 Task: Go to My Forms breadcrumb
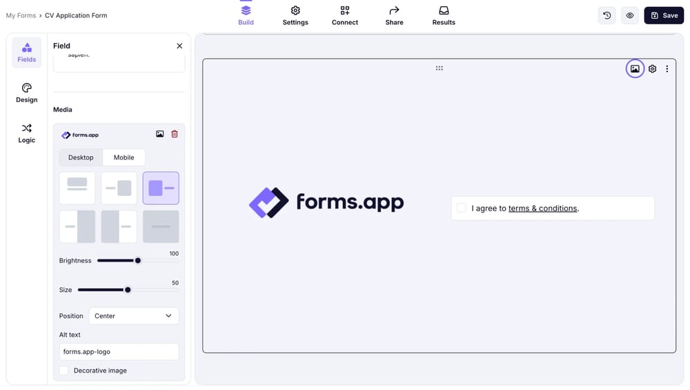click(21, 15)
